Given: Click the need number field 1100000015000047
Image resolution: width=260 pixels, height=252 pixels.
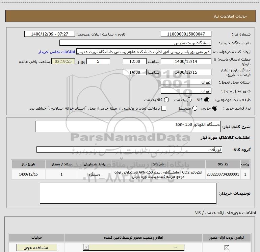Looking at the screenshot, I should click(x=186, y=34).
